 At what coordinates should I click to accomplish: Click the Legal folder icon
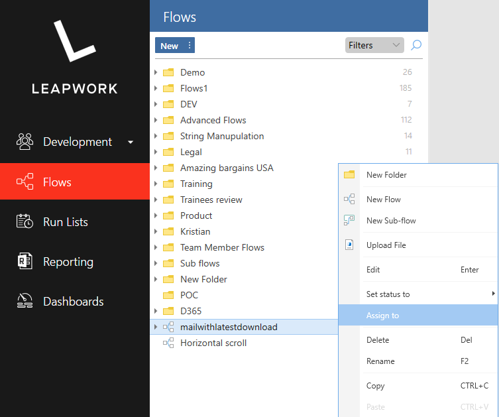(168, 152)
